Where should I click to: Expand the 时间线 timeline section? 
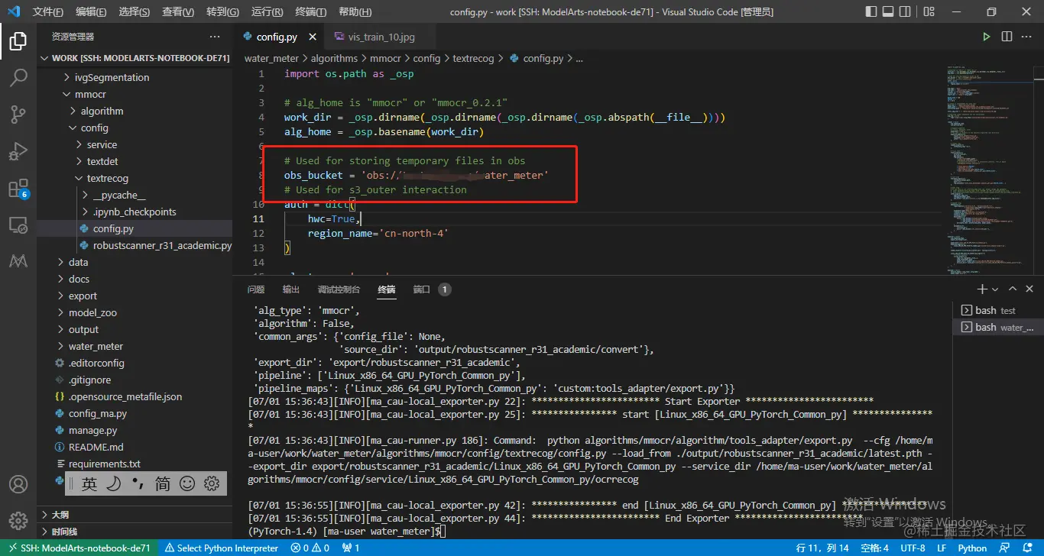[x=135, y=532]
